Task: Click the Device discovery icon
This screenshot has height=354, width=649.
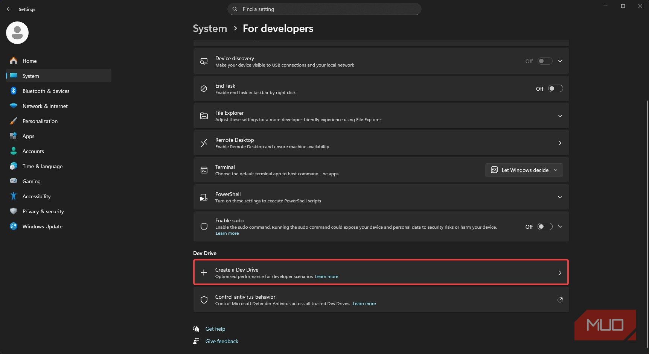Action: [x=204, y=61]
